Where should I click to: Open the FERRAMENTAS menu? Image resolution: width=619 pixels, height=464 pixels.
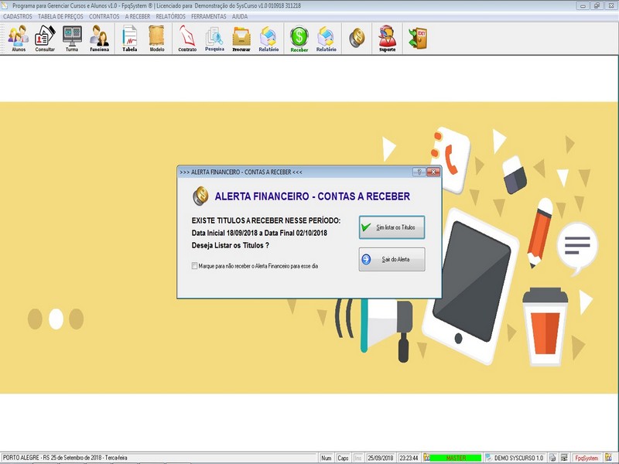tap(208, 16)
